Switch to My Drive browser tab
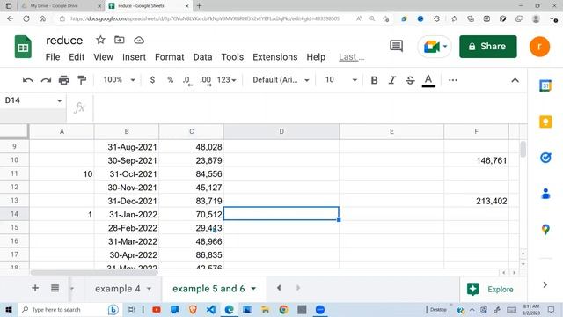 coord(61,6)
